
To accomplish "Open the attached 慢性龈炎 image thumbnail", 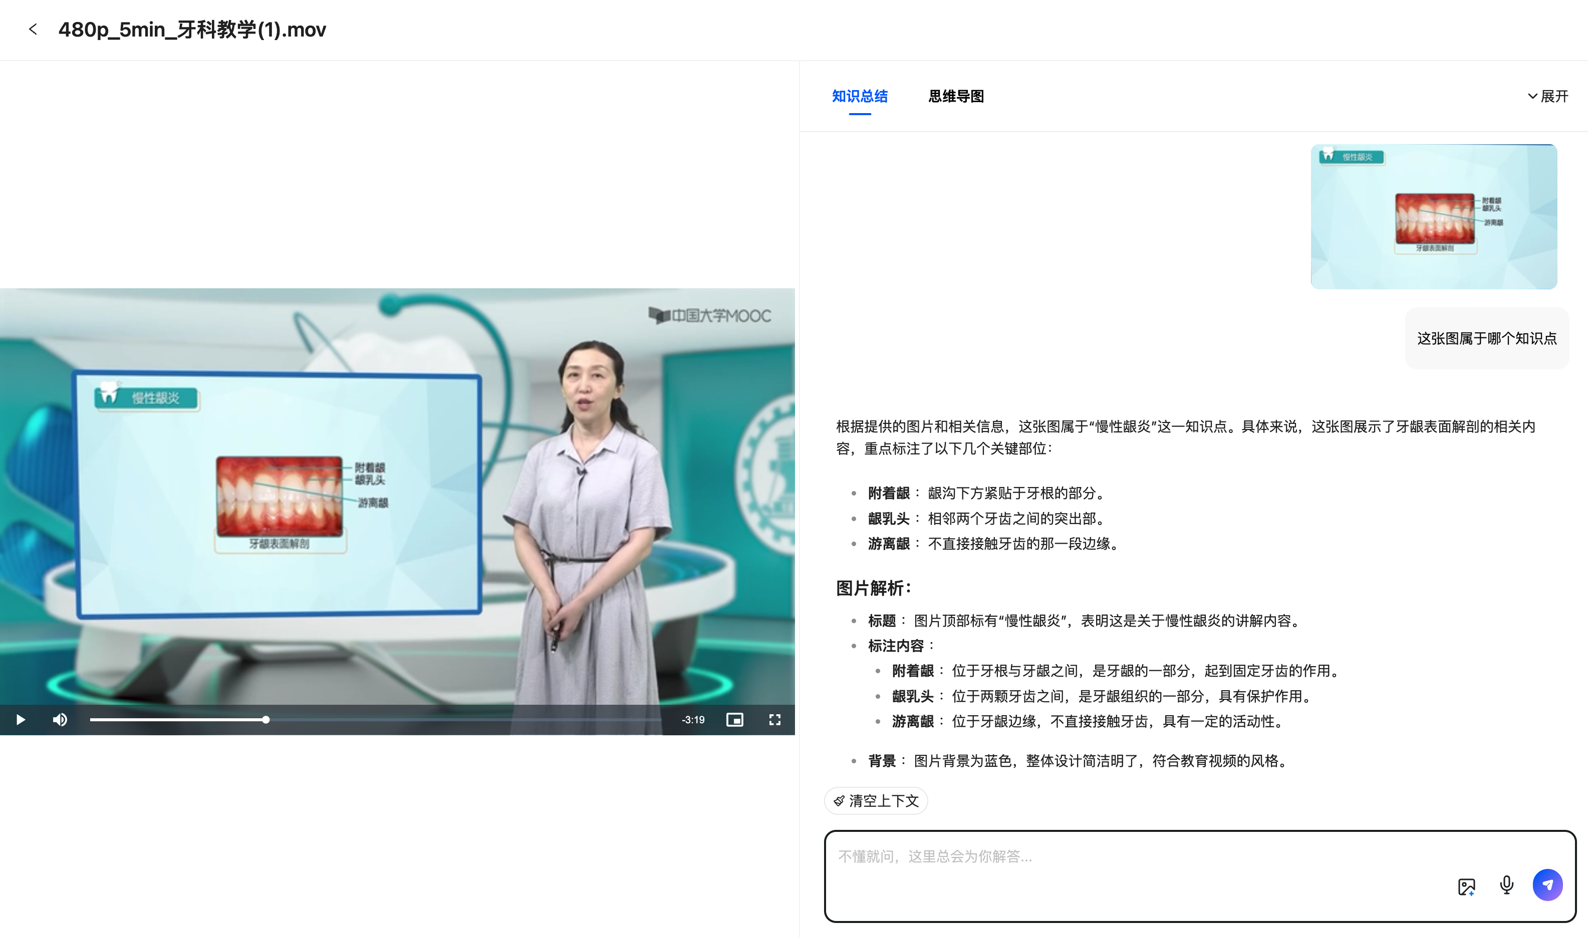I will pos(1433,217).
